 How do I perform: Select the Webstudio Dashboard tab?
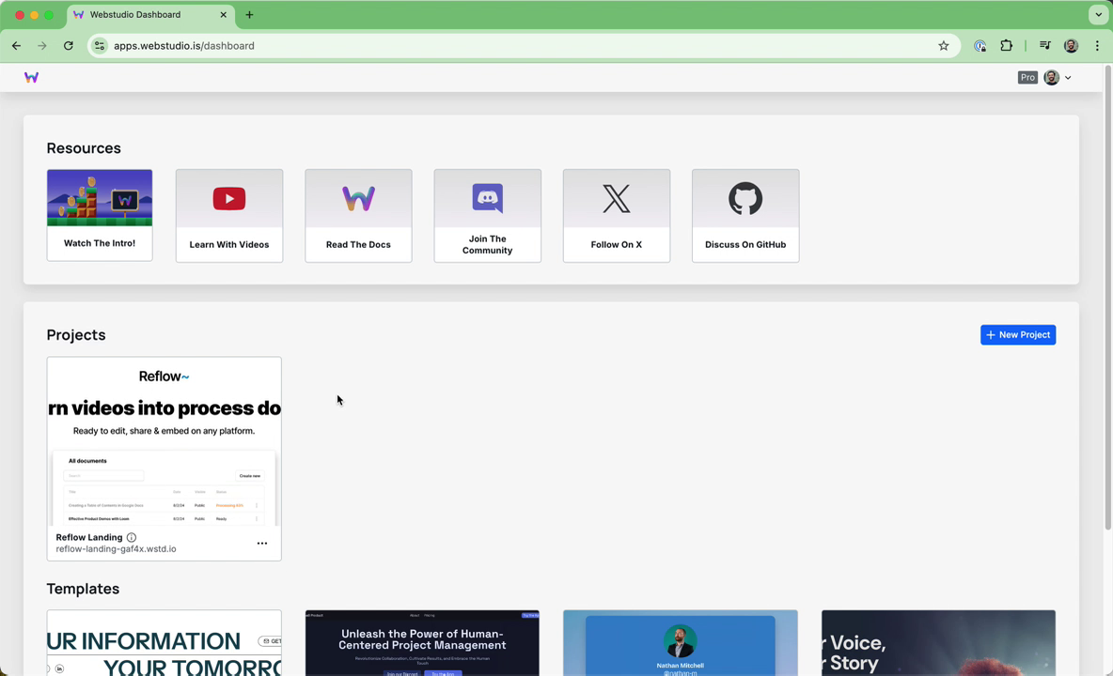pyautogui.click(x=150, y=15)
